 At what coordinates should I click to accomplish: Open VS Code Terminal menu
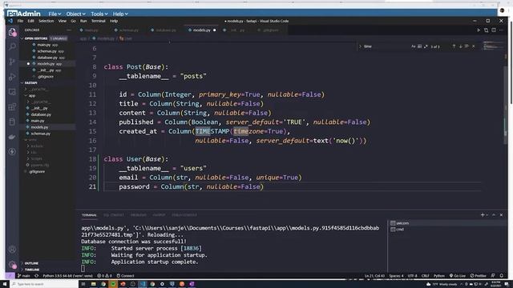coord(98,21)
